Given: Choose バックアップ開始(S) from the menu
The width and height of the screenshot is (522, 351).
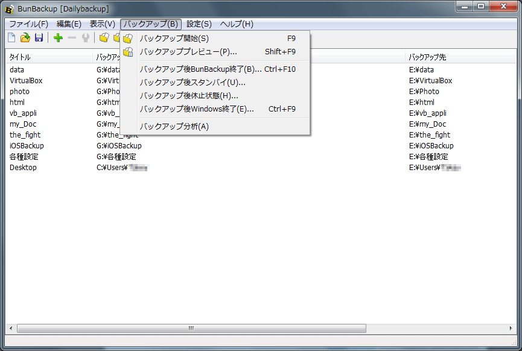Looking at the screenshot, I should (215, 39).
